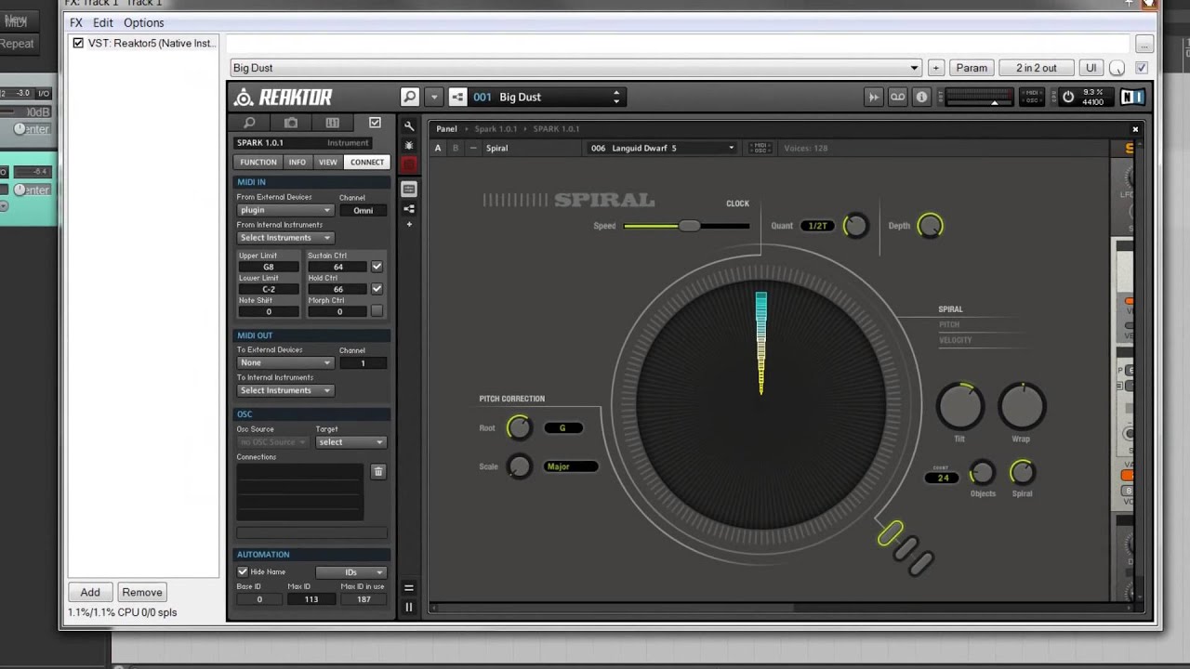Click the Tilt knob

click(x=959, y=407)
